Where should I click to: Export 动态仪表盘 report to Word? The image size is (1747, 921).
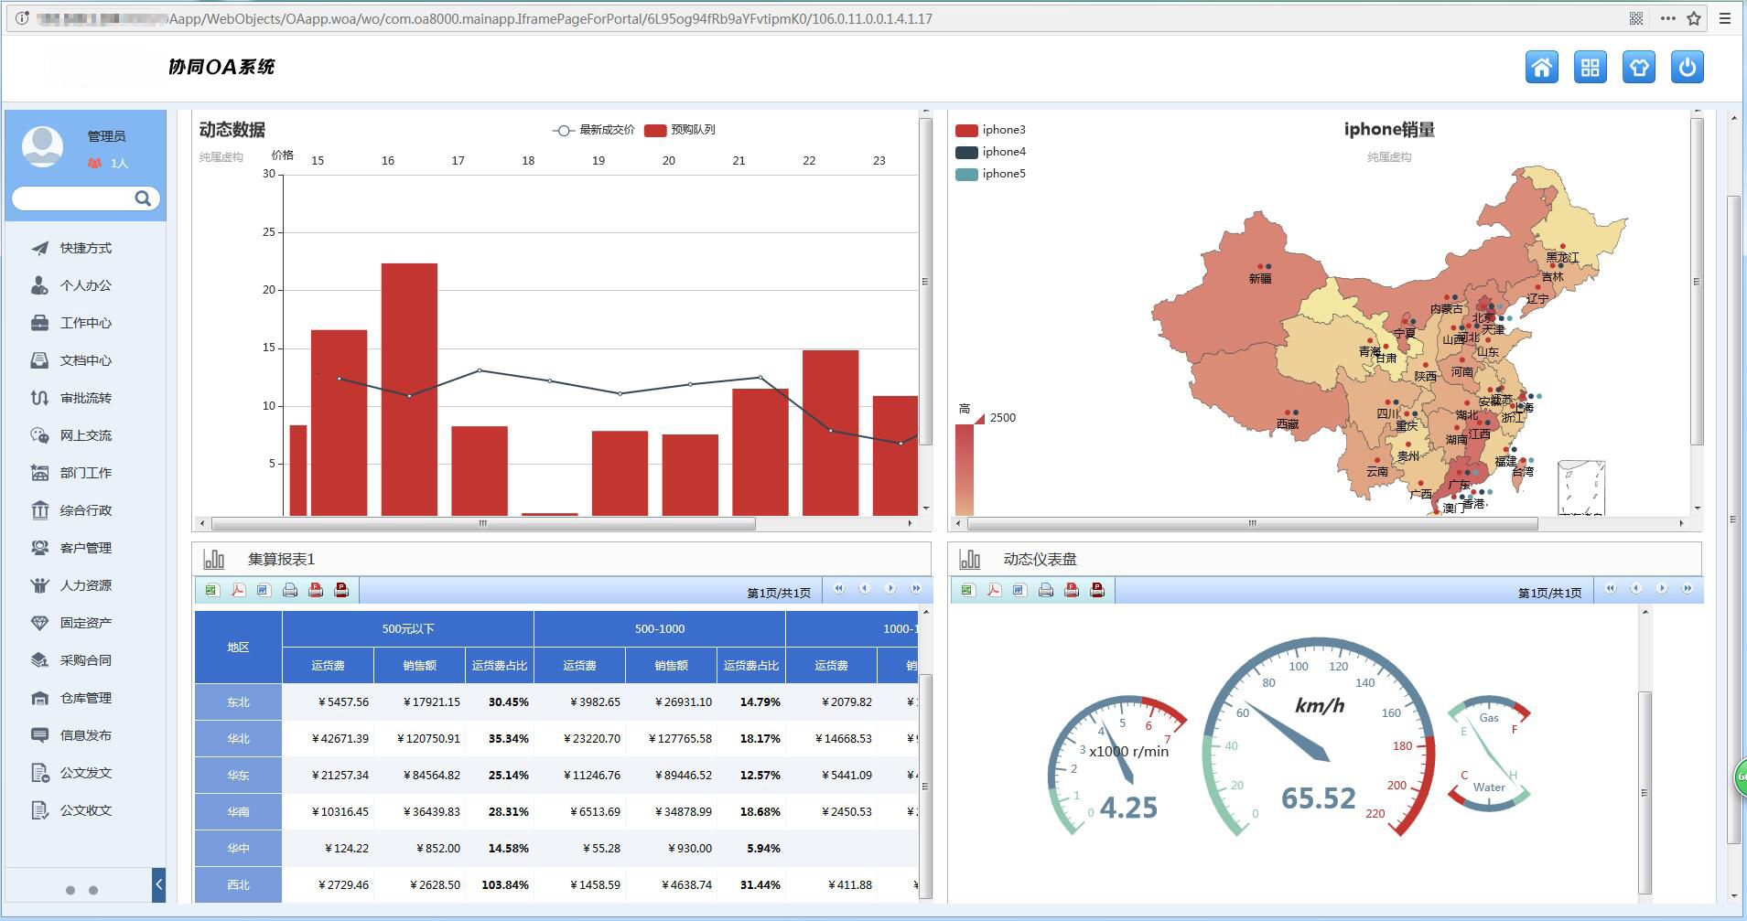click(x=1019, y=590)
